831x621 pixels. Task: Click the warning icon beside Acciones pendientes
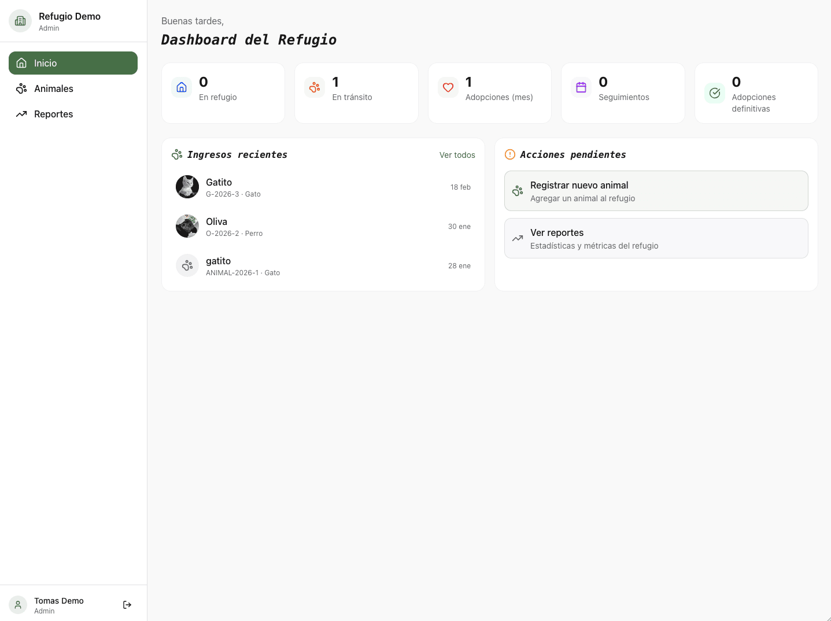[x=509, y=154]
